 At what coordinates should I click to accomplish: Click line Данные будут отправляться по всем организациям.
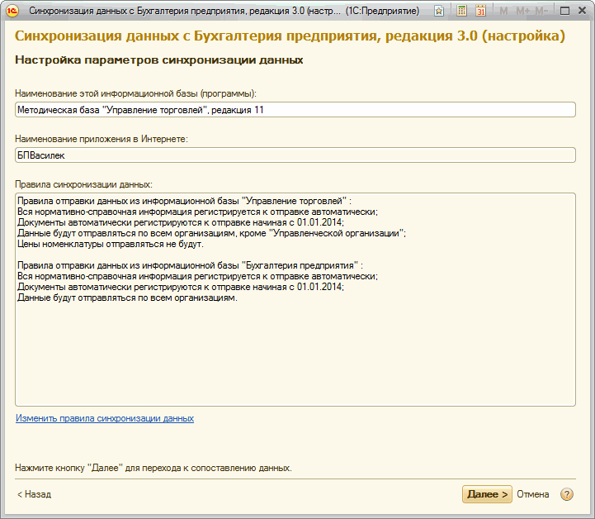tap(127, 298)
